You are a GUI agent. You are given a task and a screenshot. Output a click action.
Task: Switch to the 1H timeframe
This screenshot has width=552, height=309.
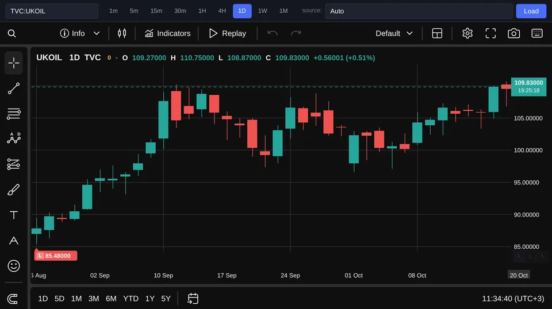point(202,11)
